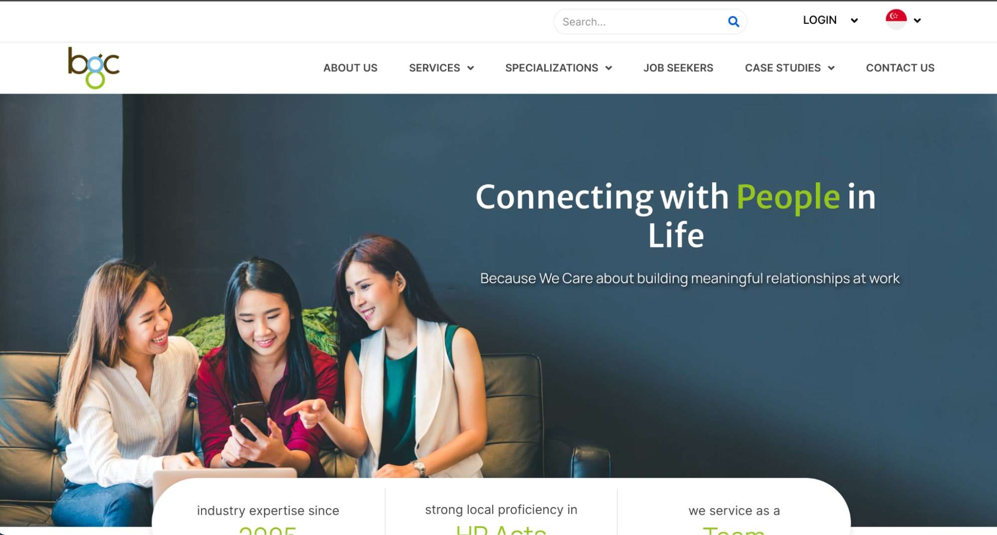Click the blue search magnifier icon
Screen dimensions: 997x535
[733, 21]
